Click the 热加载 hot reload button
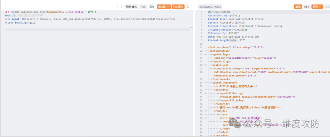The image size is (330, 137). pyautogui.click(x=162, y=7)
